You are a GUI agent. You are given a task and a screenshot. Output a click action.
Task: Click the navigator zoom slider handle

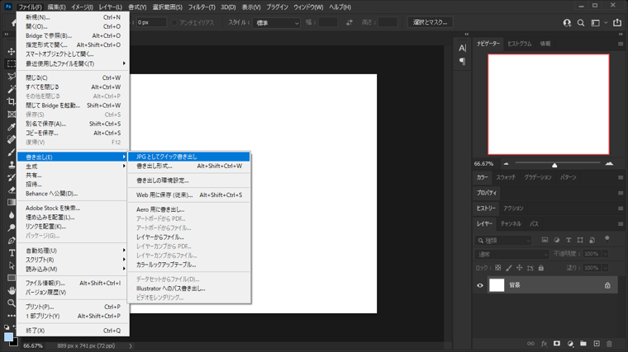554,165
